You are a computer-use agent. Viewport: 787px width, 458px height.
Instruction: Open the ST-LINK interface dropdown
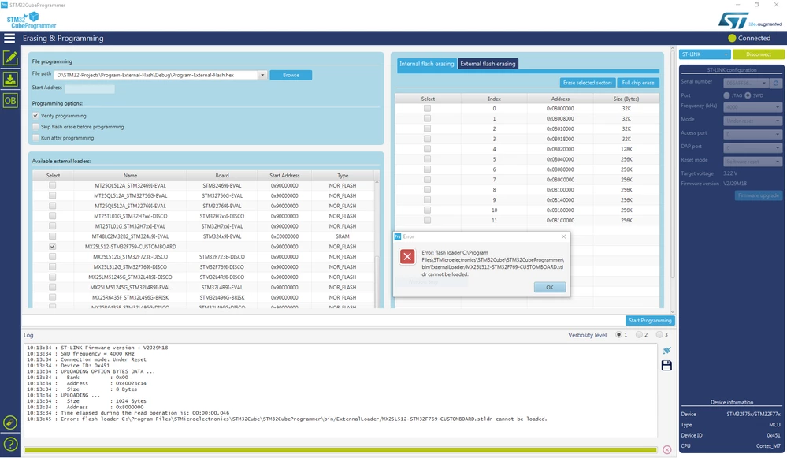click(x=704, y=54)
